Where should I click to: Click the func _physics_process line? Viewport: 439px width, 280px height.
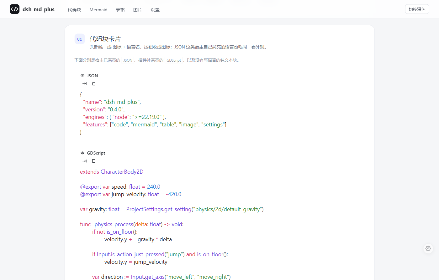[x=132, y=224]
